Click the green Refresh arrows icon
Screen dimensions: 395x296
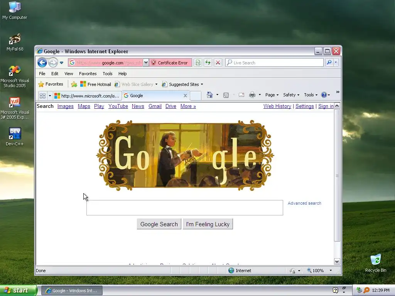point(208,63)
